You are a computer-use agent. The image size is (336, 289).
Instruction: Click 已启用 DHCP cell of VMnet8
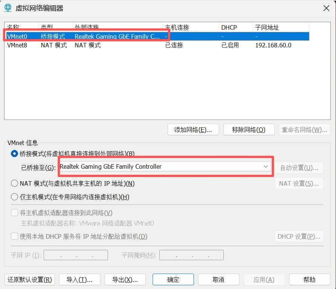click(x=230, y=45)
